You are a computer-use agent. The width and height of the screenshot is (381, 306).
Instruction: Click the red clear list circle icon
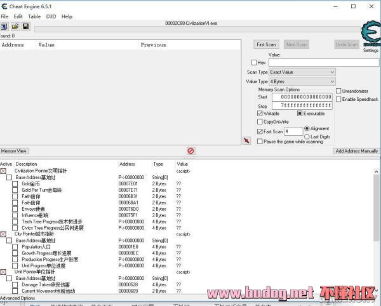tap(190, 151)
